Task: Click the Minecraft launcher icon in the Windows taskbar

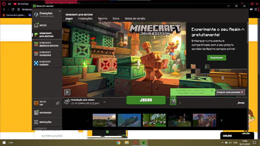Action: click(143, 142)
